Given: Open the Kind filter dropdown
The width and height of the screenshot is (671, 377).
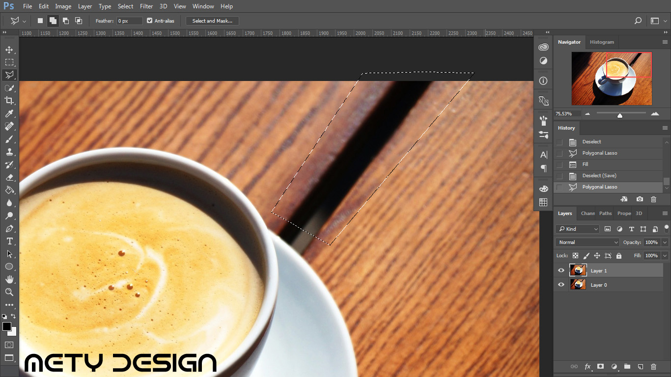Looking at the screenshot, I should (x=578, y=229).
